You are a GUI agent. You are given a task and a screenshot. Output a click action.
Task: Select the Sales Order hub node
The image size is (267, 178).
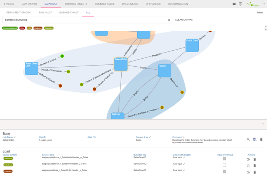[x=121, y=64]
